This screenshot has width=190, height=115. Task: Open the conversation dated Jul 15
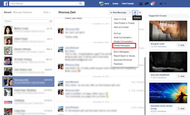28,30
